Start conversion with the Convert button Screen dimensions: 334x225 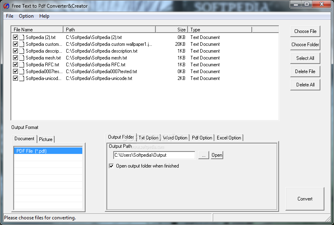pos(305,199)
